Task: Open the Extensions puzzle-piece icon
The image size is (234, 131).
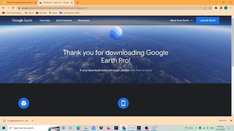Action: coord(216,8)
